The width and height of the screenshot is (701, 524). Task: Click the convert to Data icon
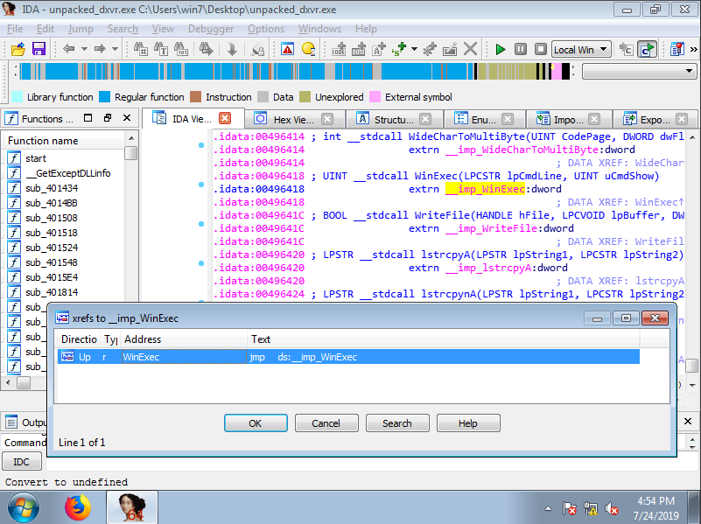pyautogui.click(x=359, y=49)
